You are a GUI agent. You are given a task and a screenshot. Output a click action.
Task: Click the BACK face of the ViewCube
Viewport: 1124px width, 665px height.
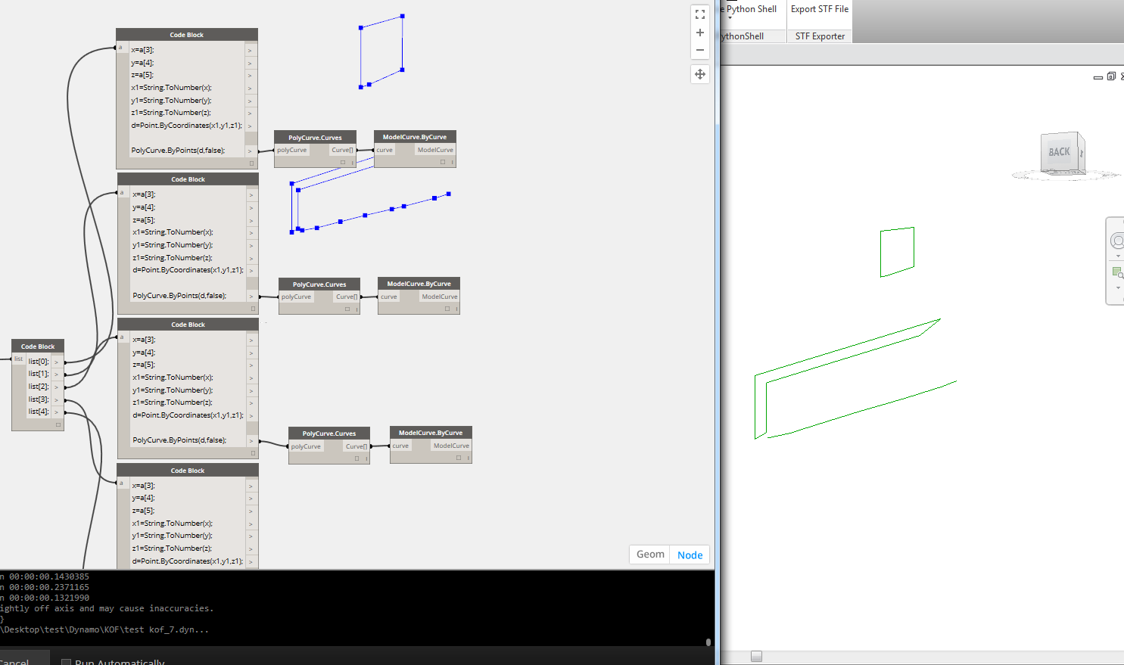pyautogui.click(x=1059, y=151)
